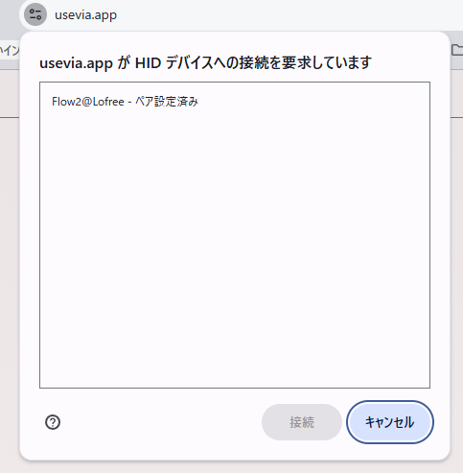Open the bookmarks folder icon at window edge
Screen dimensions: 463x473
coord(458,50)
